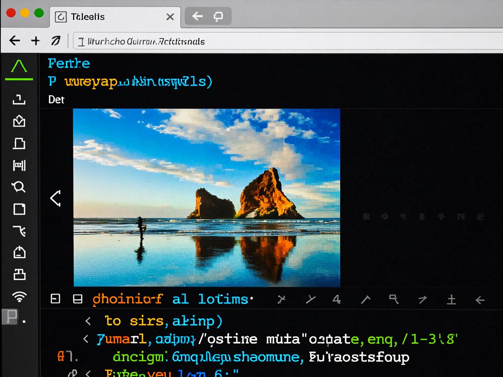This screenshot has width=503, height=377.
Task: Open the upload tray icon in sidebar
Action: click(19, 100)
